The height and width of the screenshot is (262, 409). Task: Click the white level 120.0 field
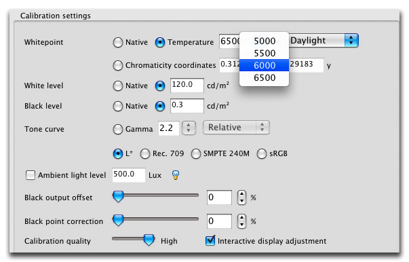187,86
